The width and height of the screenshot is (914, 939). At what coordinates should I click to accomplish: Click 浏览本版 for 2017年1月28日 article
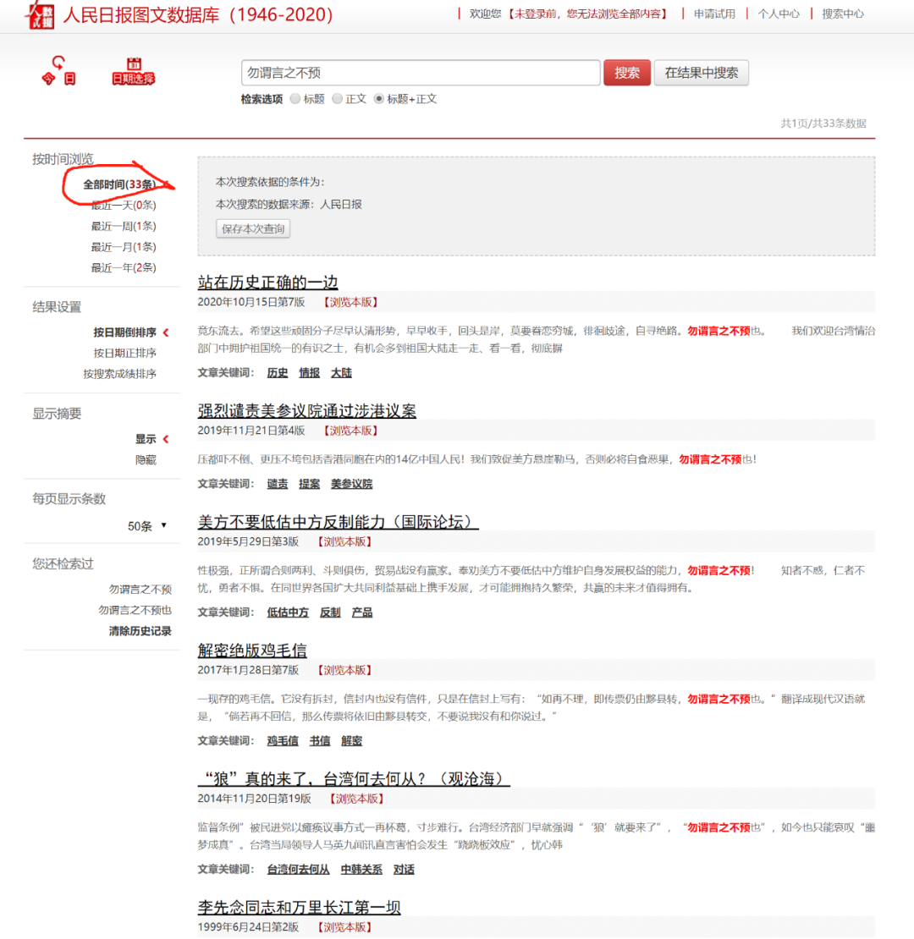coord(344,670)
